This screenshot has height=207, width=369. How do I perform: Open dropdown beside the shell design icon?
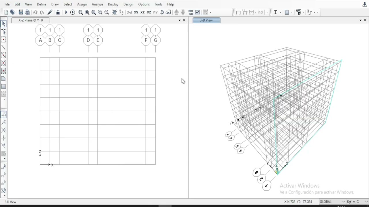292,12
